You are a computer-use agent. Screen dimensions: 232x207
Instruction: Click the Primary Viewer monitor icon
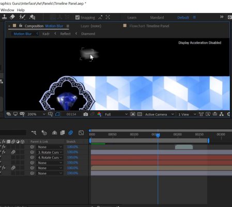click(x=16, y=114)
